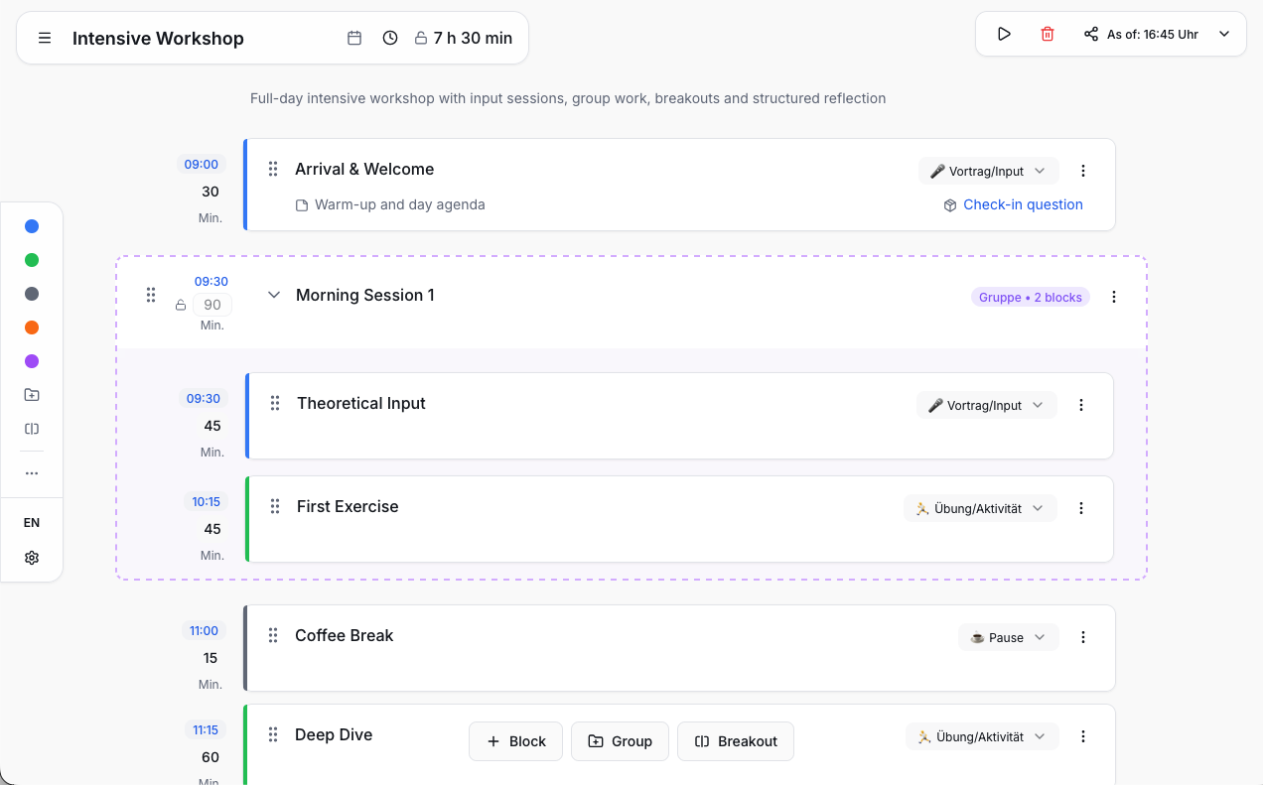Click the add group folder icon in the sidebar

[32, 395]
